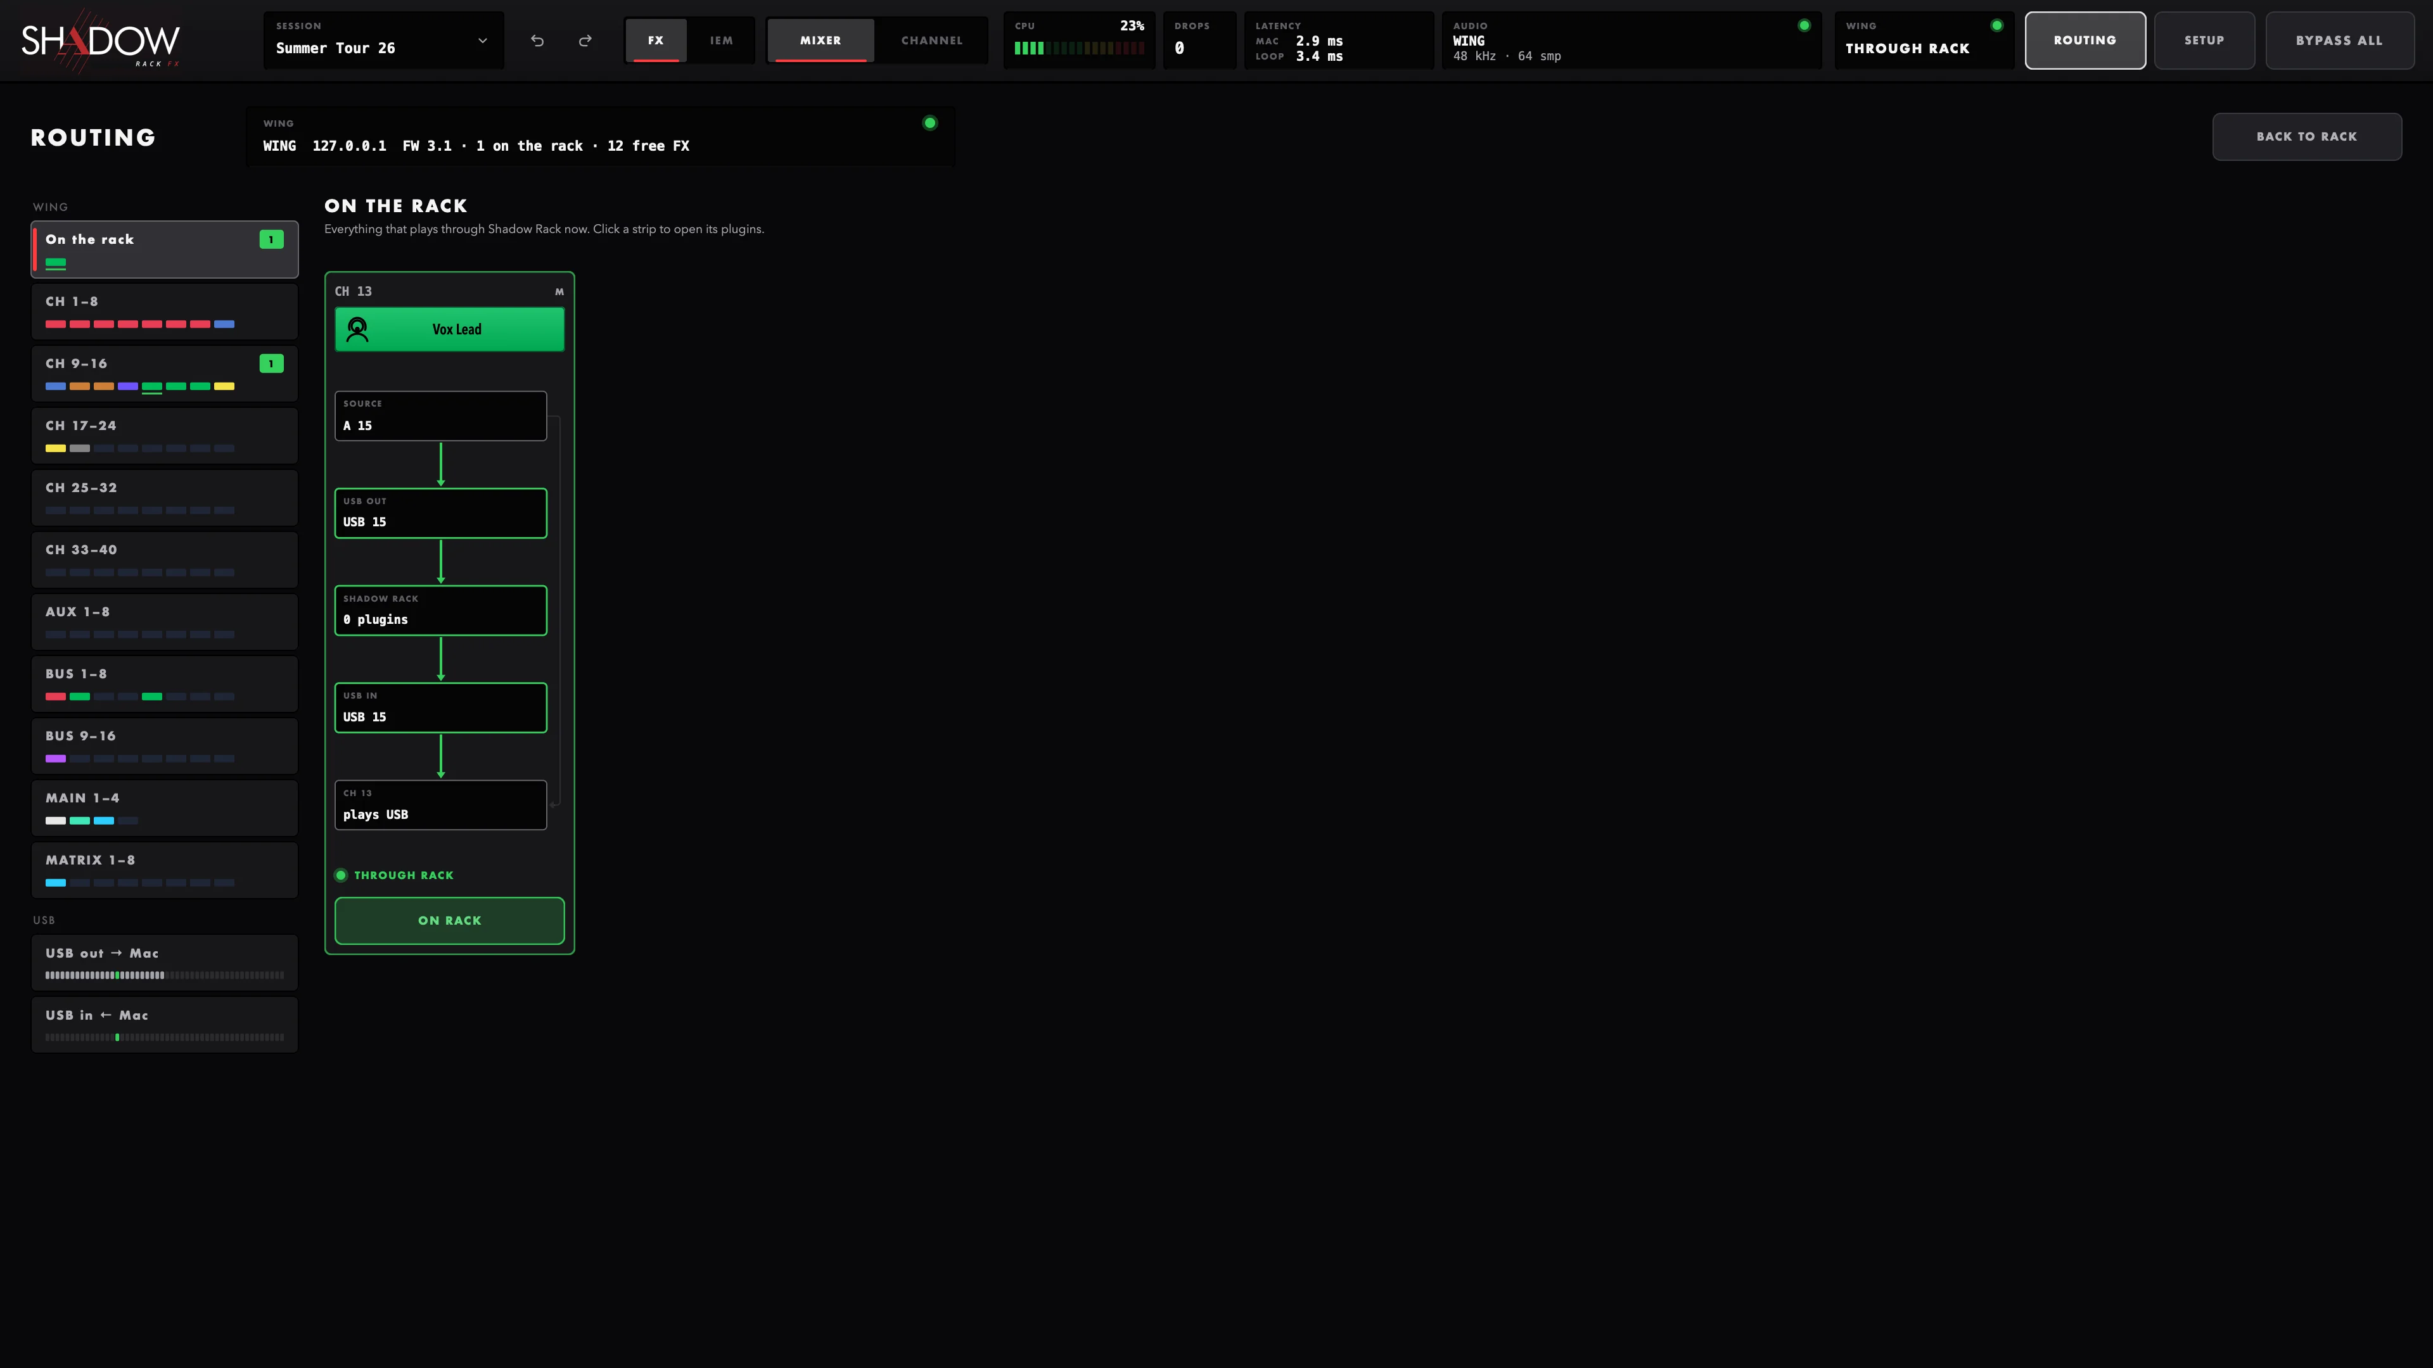Click the USB In USB 15 node
Viewport: 2433px width, 1368px height.
pyautogui.click(x=440, y=708)
